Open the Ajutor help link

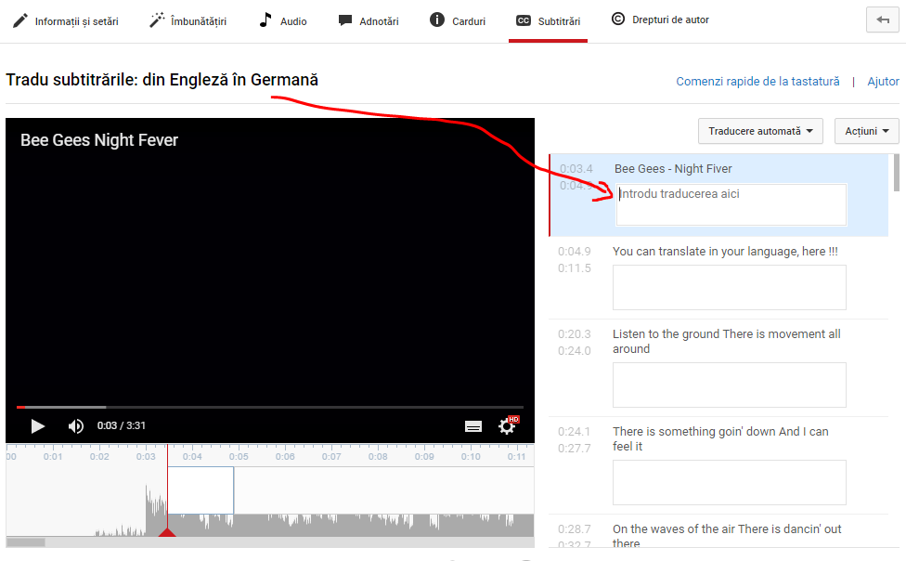tap(883, 82)
